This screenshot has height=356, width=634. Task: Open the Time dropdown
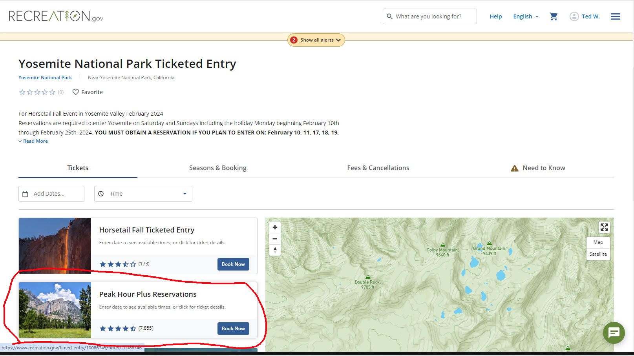click(x=143, y=194)
